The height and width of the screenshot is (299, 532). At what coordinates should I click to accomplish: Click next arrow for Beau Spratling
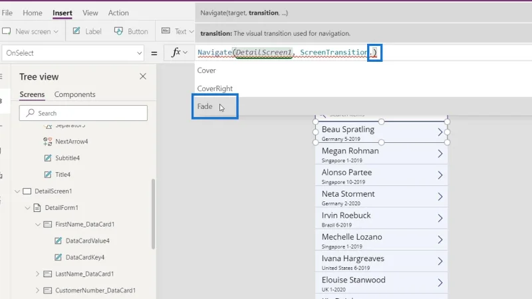[x=440, y=132]
